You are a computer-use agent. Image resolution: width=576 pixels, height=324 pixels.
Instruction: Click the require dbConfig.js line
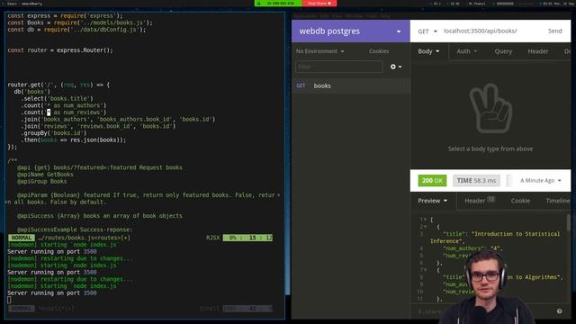(x=76, y=30)
